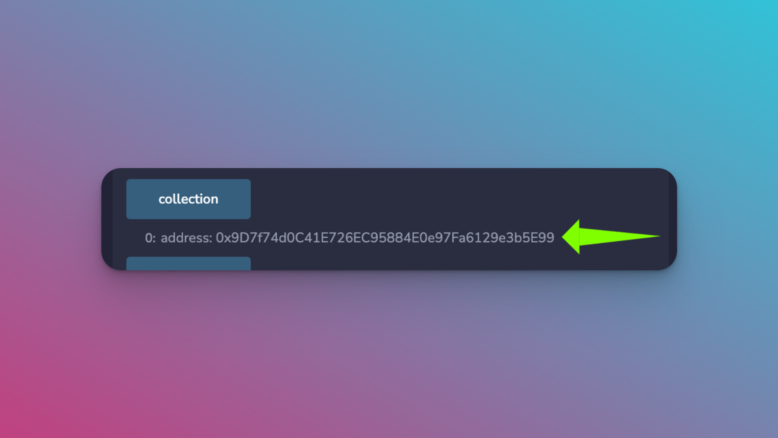Select the 0x9D7f74d0C41E...E99 hex address
Image resolution: width=778 pixels, height=438 pixels.
[385, 237]
